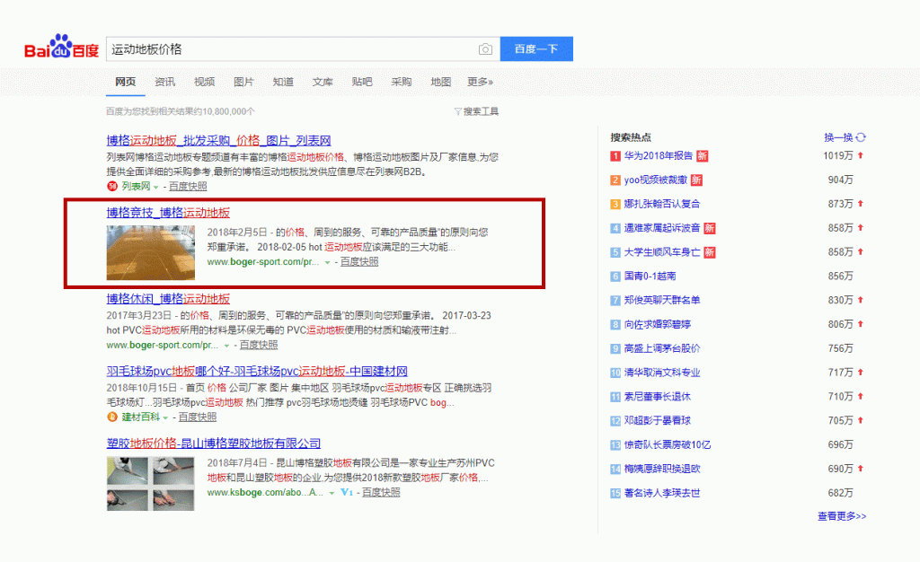Open result 羽毛球场pvc地板哪个好
The width and height of the screenshot is (920, 562).
257,372
